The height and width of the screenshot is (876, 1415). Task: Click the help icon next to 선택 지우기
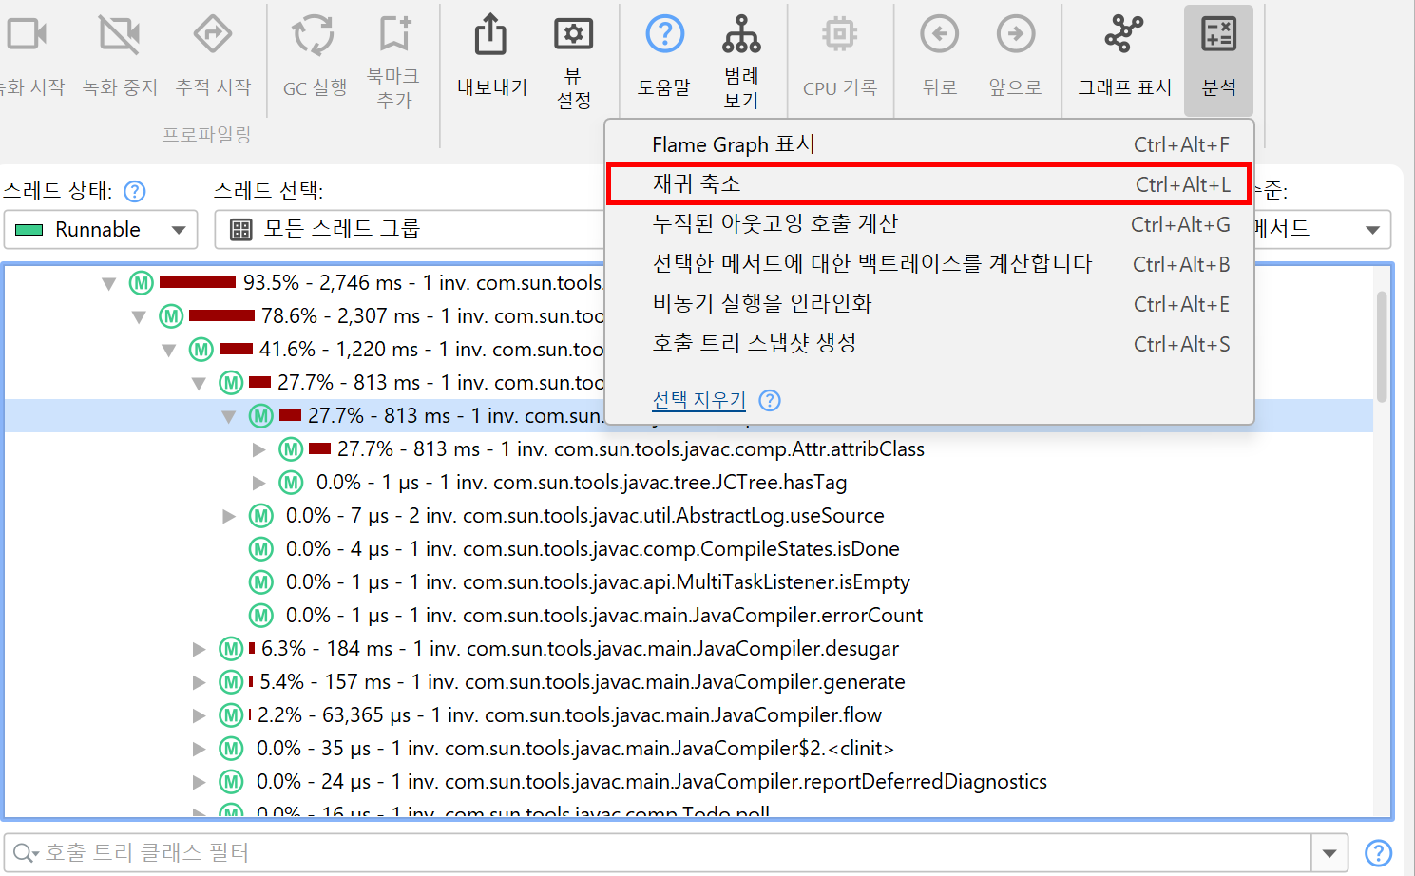770,400
